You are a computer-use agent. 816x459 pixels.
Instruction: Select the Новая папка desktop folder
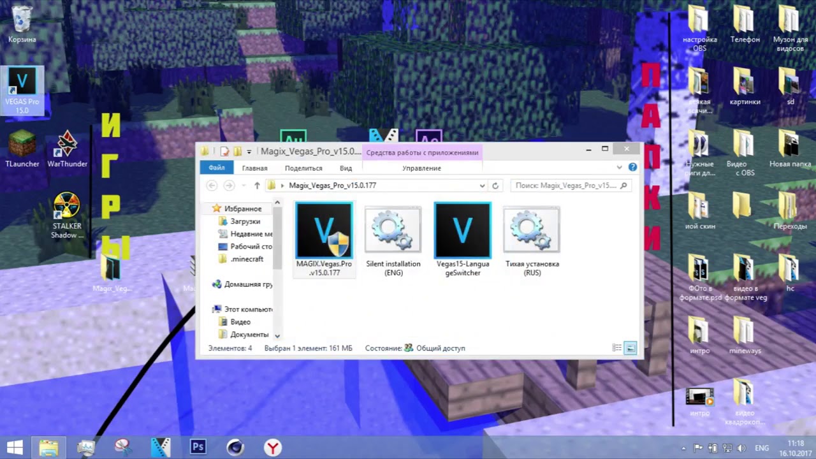coord(790,149)
